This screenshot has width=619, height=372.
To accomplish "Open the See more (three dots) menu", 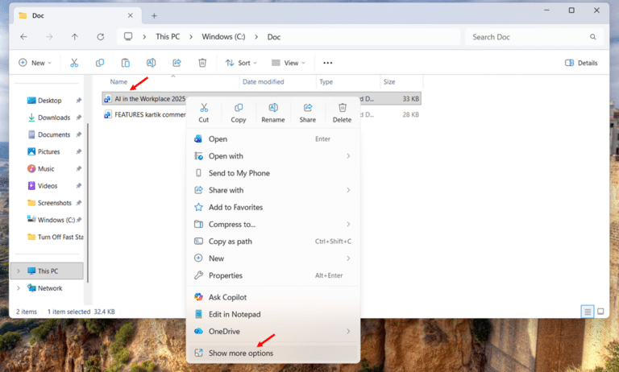I will [328, 63].
